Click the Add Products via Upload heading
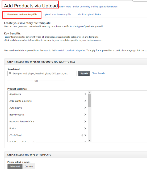The height and width of the screenshot is (169, 147). coord(31,6)
